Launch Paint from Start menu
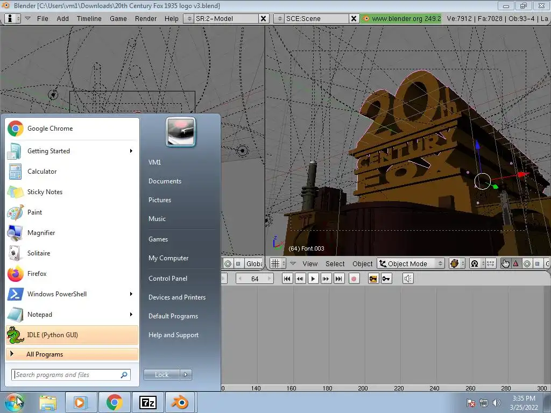551x413 pixels. point(72,212)
